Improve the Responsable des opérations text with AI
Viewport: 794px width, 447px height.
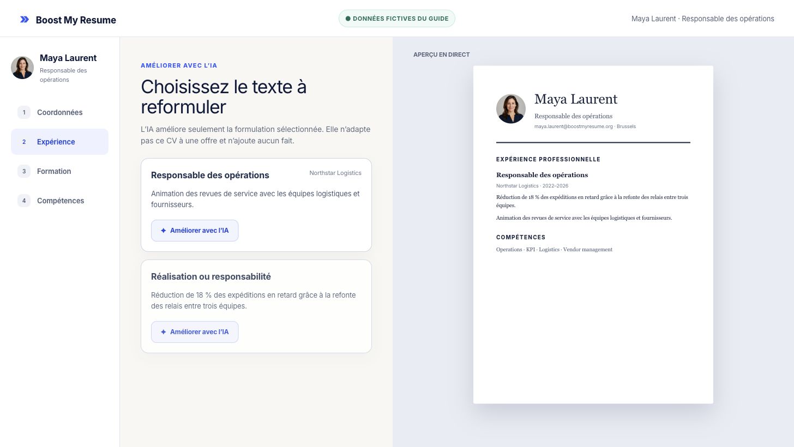(195, 231)
